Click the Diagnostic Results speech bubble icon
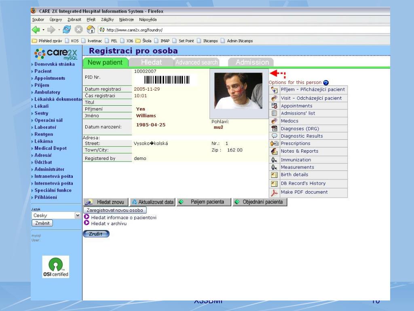 pyautogui.click(x=275, y=136)
